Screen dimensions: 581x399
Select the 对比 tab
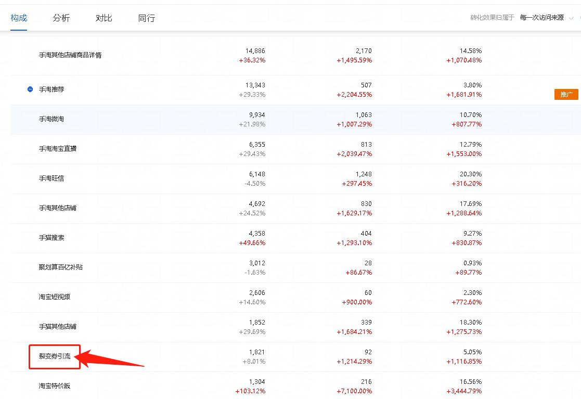point(104,18)
